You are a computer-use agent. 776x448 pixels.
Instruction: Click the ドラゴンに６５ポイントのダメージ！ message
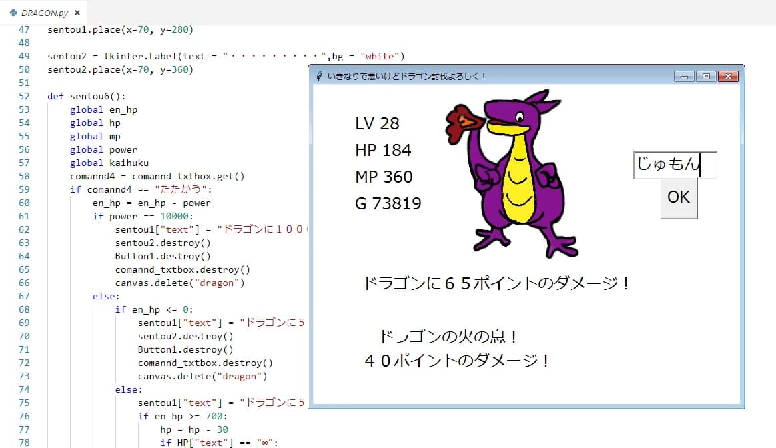[496, 283]
